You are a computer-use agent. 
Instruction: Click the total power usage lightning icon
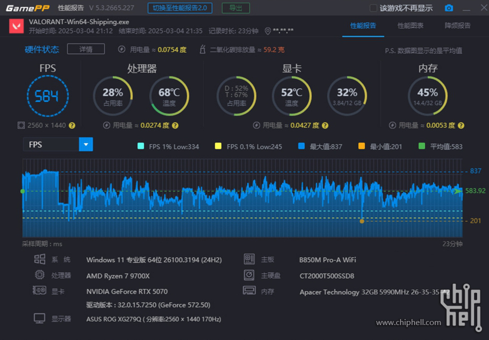click(122, 49)
